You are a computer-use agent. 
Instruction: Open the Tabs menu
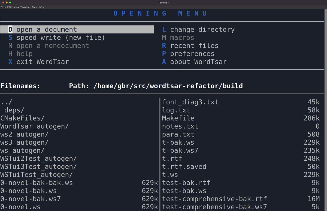click(35, 7)
